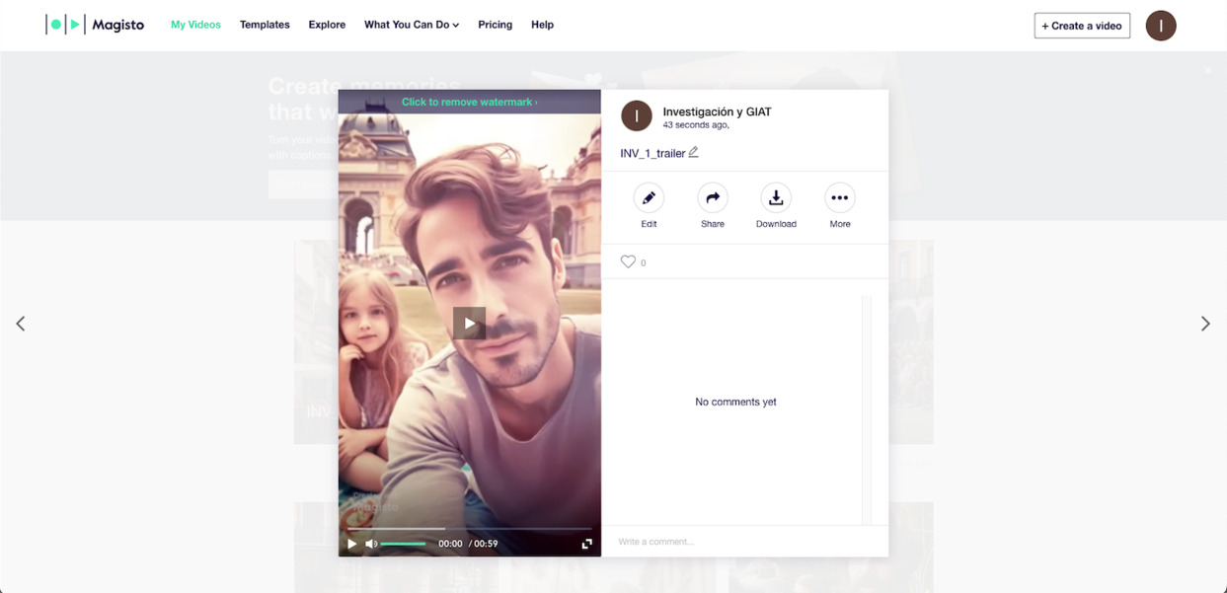This screenshot has width=1227, height=593.
Task: Go to previous video with left arrow
Action: [x=21, y=324]
